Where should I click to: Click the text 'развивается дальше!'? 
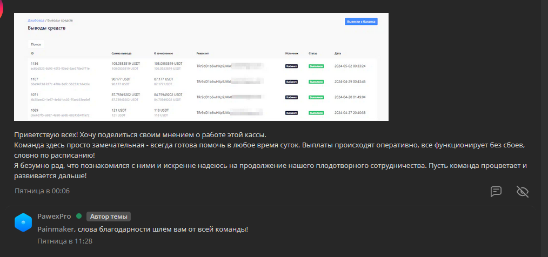(50, 176)
